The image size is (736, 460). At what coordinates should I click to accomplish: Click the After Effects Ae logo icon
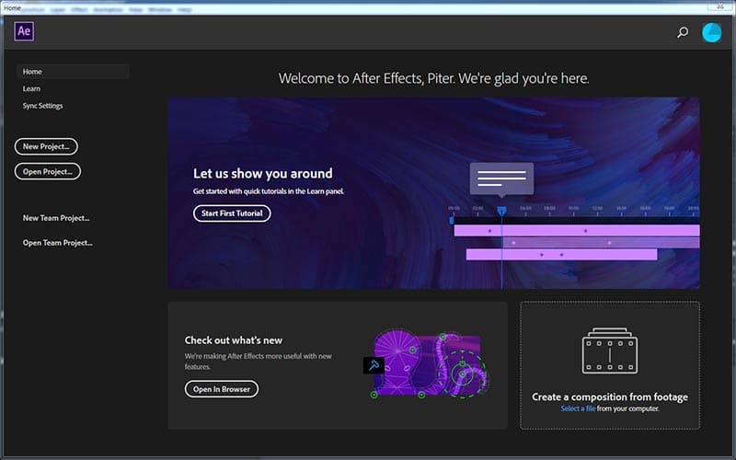pos(24,31)
